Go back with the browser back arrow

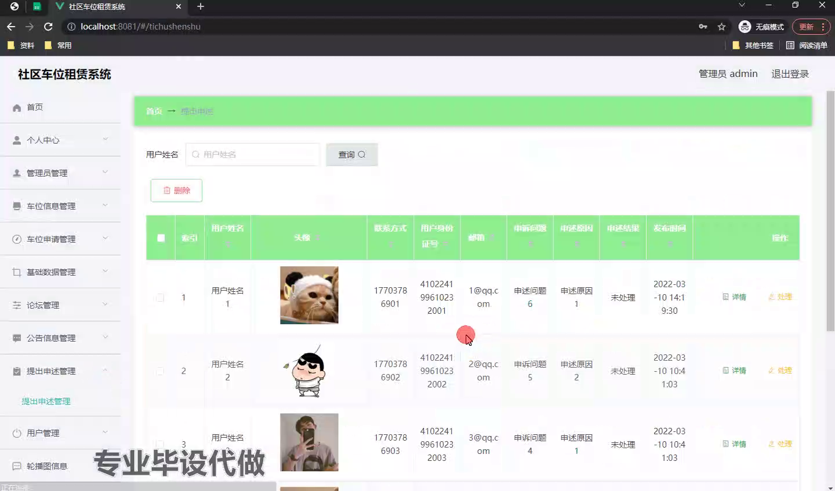(10, 27)
